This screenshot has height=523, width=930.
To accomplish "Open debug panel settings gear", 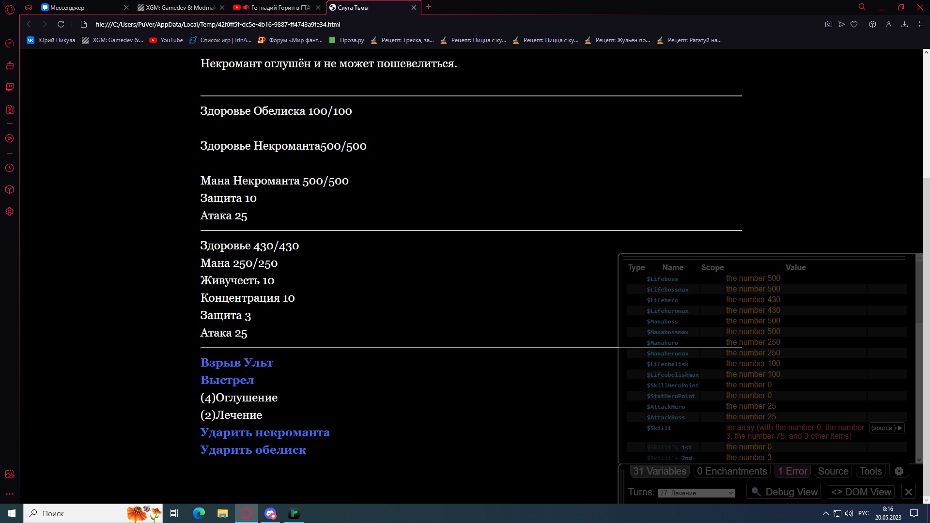I will [x=899, y=471].
